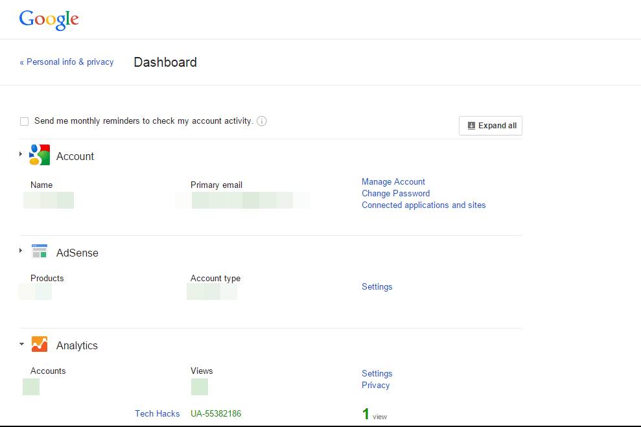Go back to Personal info & privacy
The width and height of the screenshot is (641, 427).
pos(67,62)
